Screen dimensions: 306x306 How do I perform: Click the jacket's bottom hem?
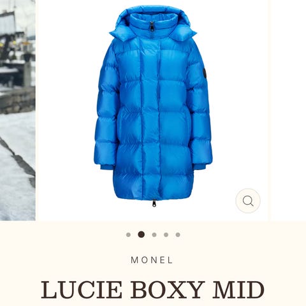coord(154,193)
